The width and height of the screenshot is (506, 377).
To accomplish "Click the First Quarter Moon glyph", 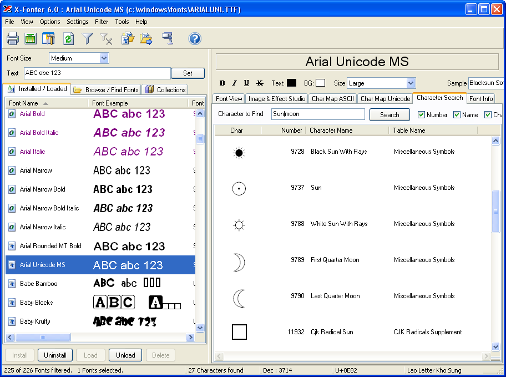I will coord(239,262).
